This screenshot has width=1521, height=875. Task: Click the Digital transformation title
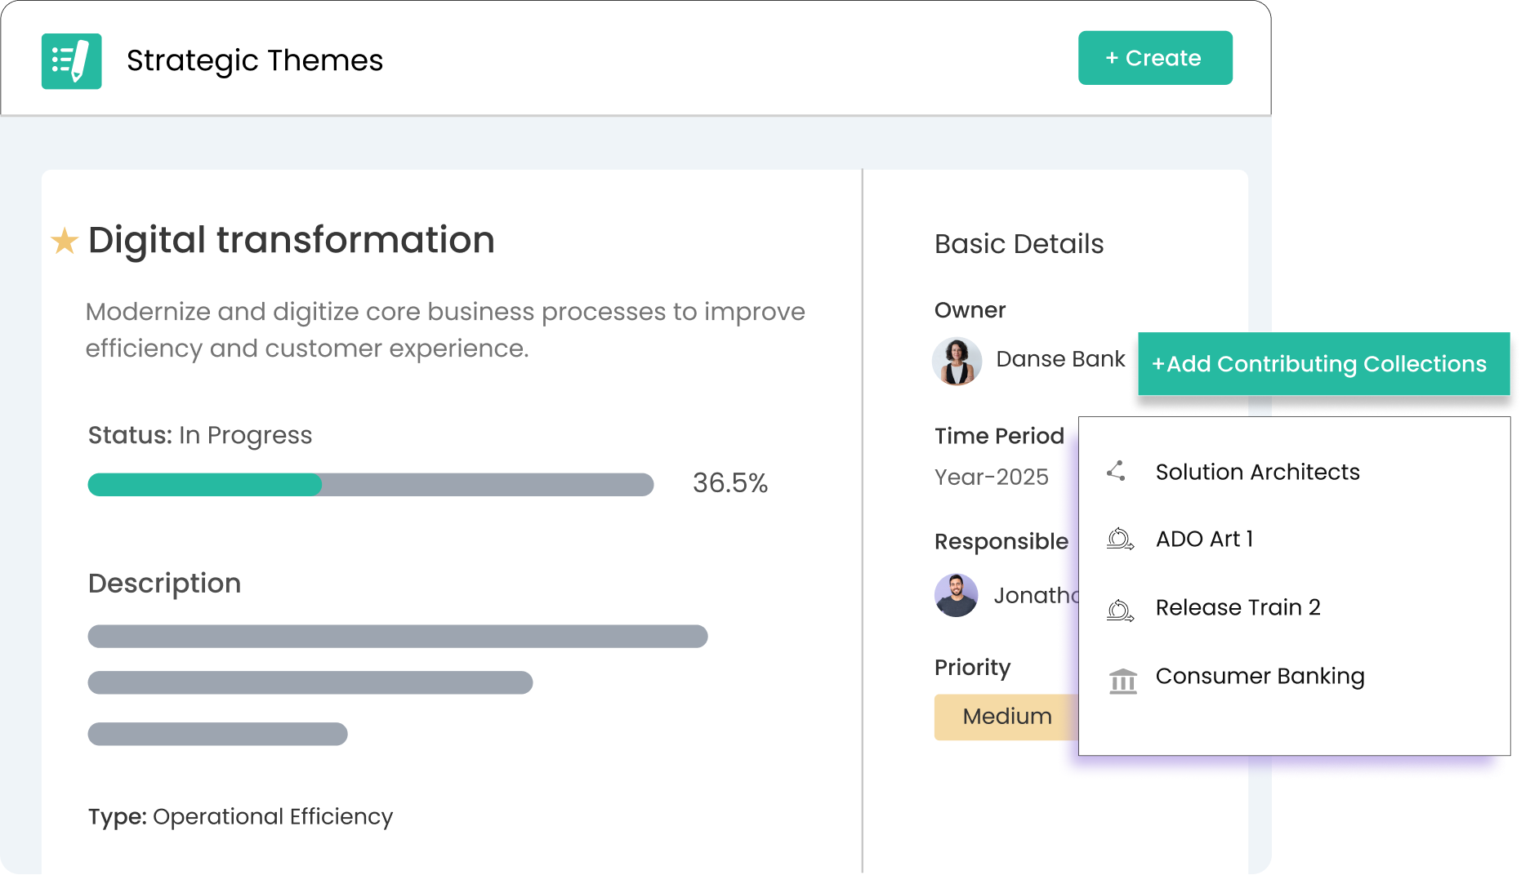(x=291, y=239)
